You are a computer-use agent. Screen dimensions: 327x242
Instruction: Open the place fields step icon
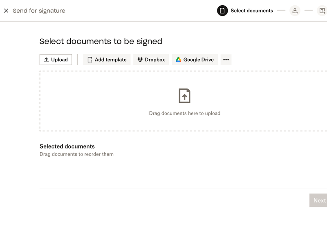[x=322, y=11]
